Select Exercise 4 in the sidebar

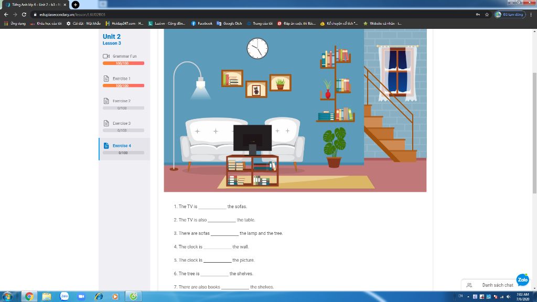124,149
